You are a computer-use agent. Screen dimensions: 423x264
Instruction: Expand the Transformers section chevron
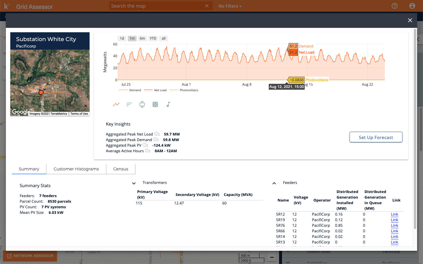pyautogui.click(x=134, y=183)
